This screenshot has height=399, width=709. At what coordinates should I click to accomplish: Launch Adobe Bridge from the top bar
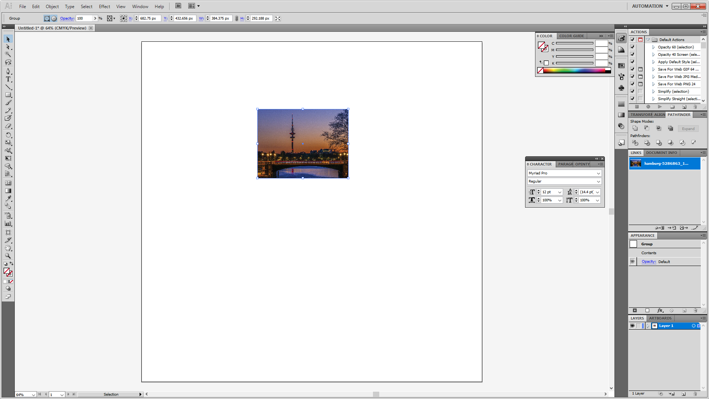(x=178, y=6)
